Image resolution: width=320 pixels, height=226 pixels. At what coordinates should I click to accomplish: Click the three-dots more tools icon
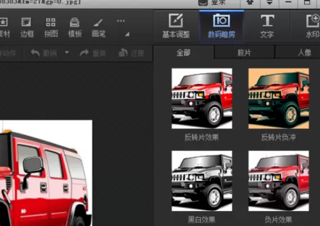(x=121, y=21)
